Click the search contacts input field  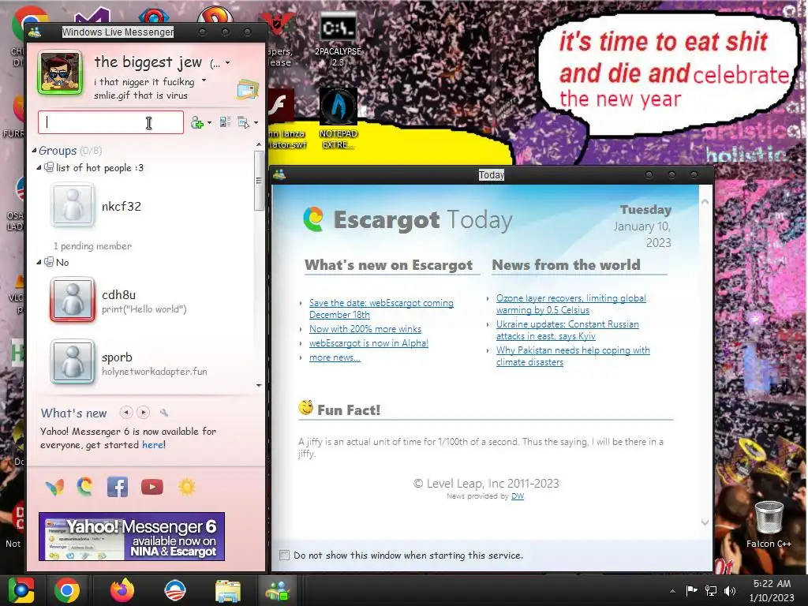110,122
